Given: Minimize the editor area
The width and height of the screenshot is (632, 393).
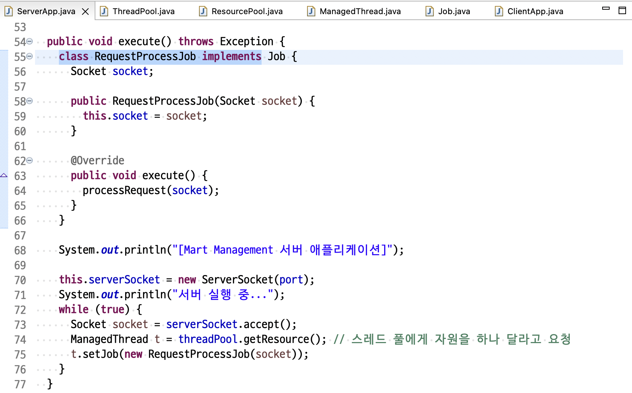Looking at the screenshot, I should point(606,8).
